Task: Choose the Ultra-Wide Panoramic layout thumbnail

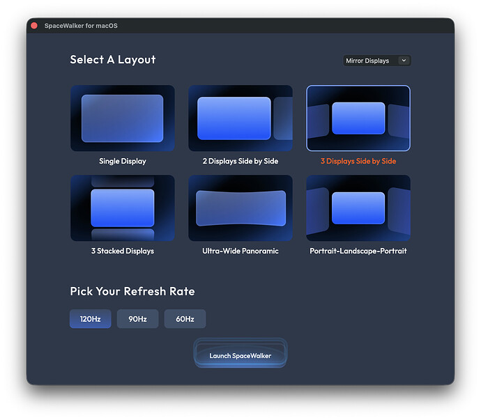Action: pyautogui.click(x=240, y=208)
